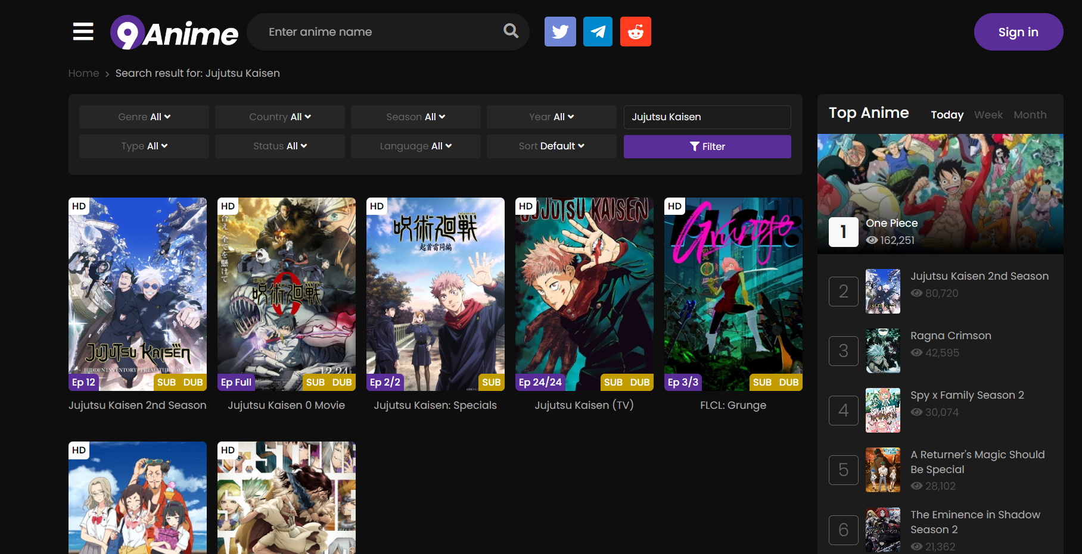Switch Top Anime to Week tab
The width and height of the screenshot is (1082, 554).
click(x=988, y=115)
